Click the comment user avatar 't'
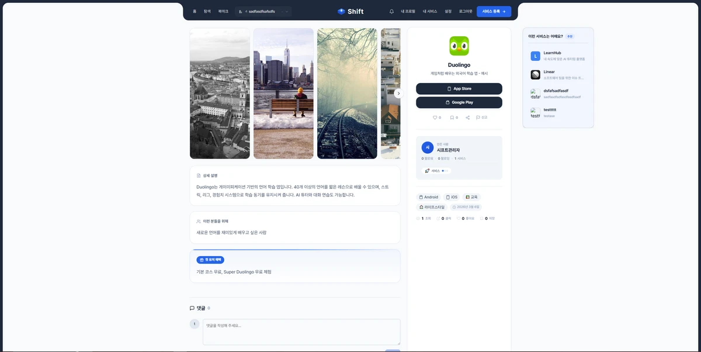701x352 pixels. click(195, 324)
